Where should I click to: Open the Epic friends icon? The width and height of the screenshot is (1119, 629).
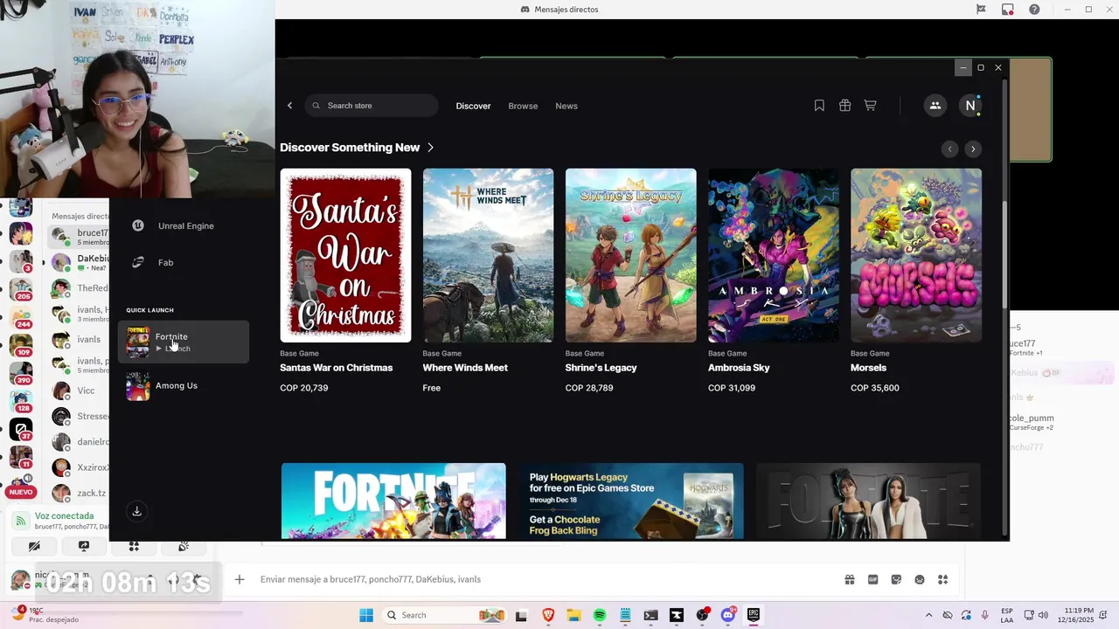point(935,106)
